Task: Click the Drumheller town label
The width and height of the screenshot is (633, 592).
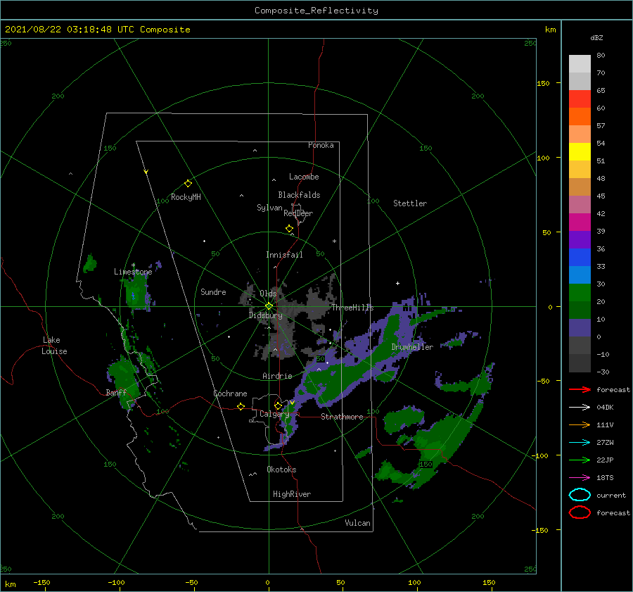Action: coord(412,347)
